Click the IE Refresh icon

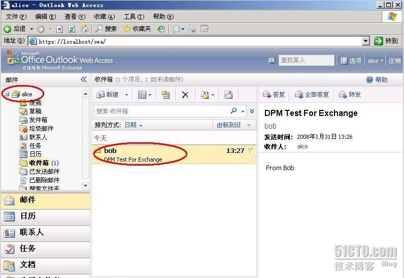coord(72,29)
